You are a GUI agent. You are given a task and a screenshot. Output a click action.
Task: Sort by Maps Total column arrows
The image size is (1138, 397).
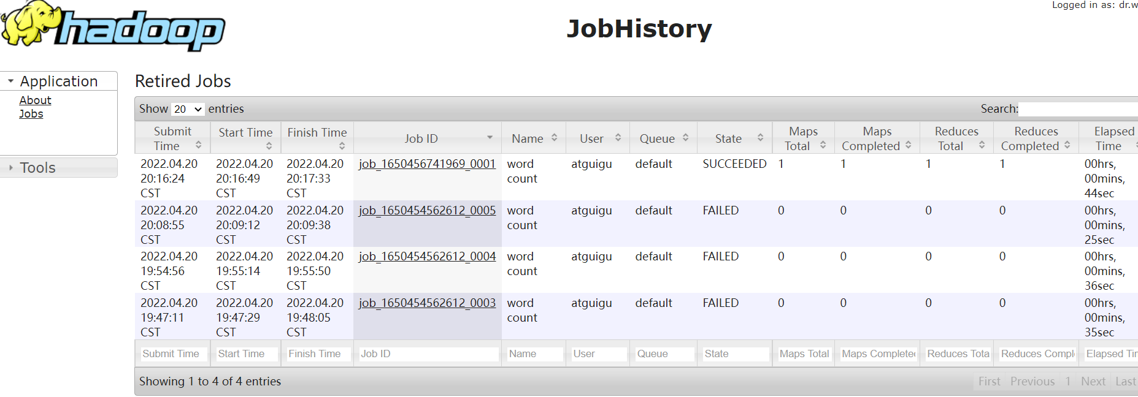(823, 145)
